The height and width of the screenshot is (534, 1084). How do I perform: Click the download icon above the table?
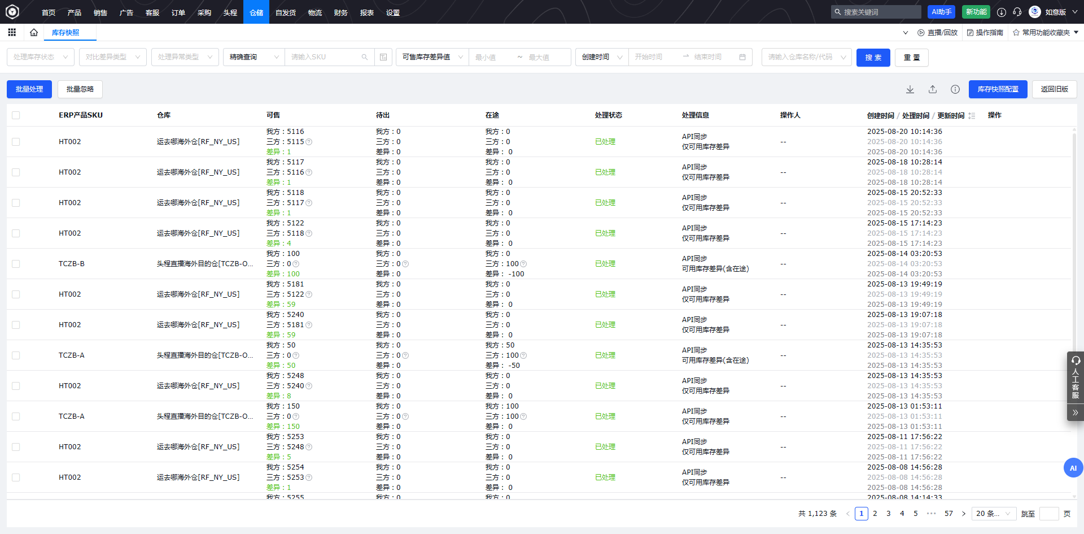910,89
